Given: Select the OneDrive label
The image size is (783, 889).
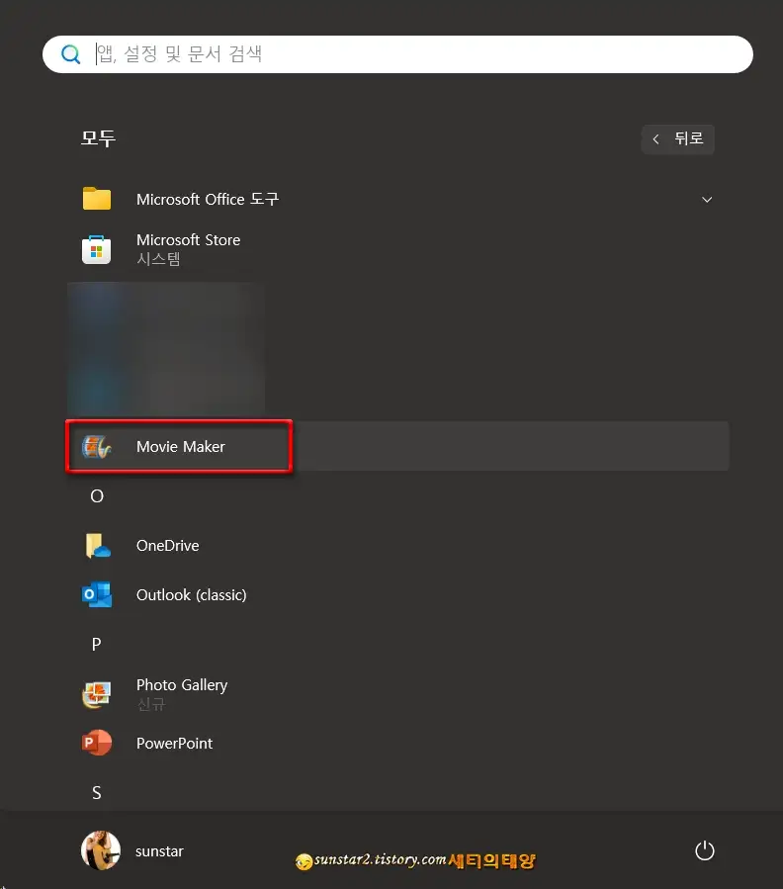Looking at the screenshot, I should click(168, 546).
